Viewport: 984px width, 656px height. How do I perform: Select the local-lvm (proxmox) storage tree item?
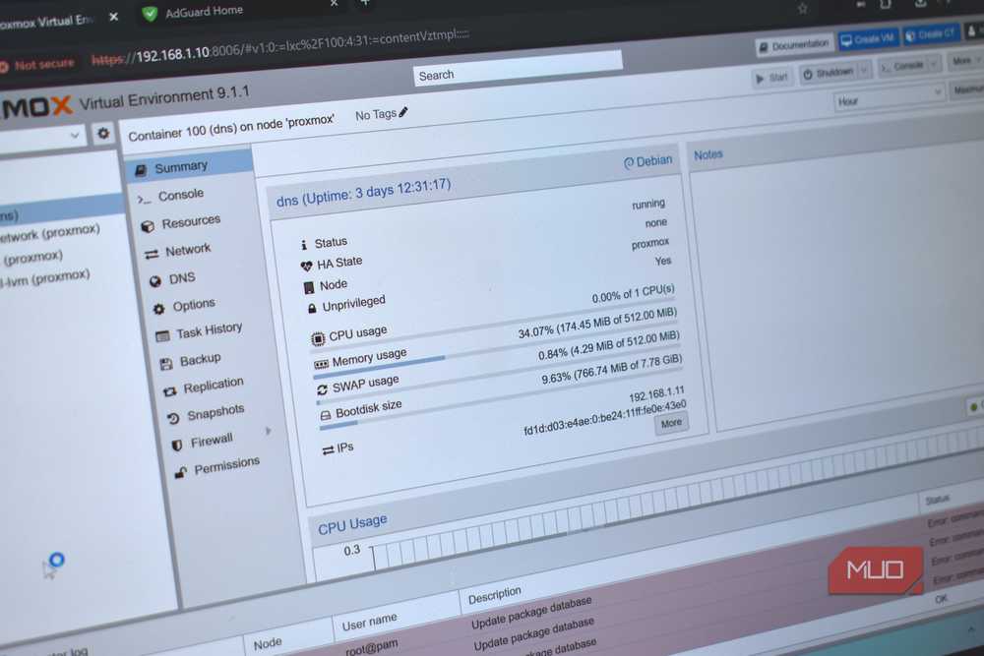[x=45, y=277]
